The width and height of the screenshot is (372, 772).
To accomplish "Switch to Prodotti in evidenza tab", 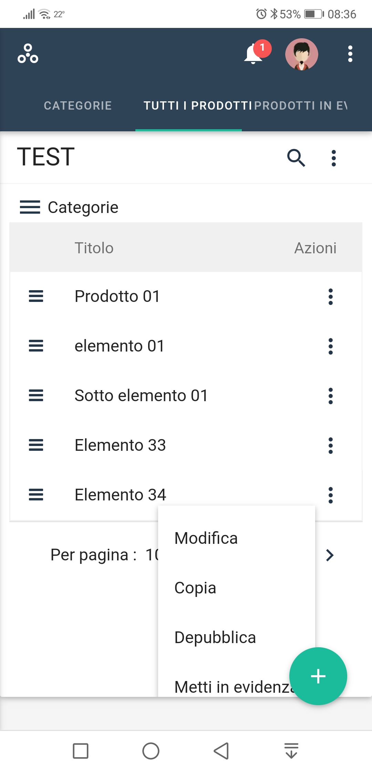I will 301,105.
